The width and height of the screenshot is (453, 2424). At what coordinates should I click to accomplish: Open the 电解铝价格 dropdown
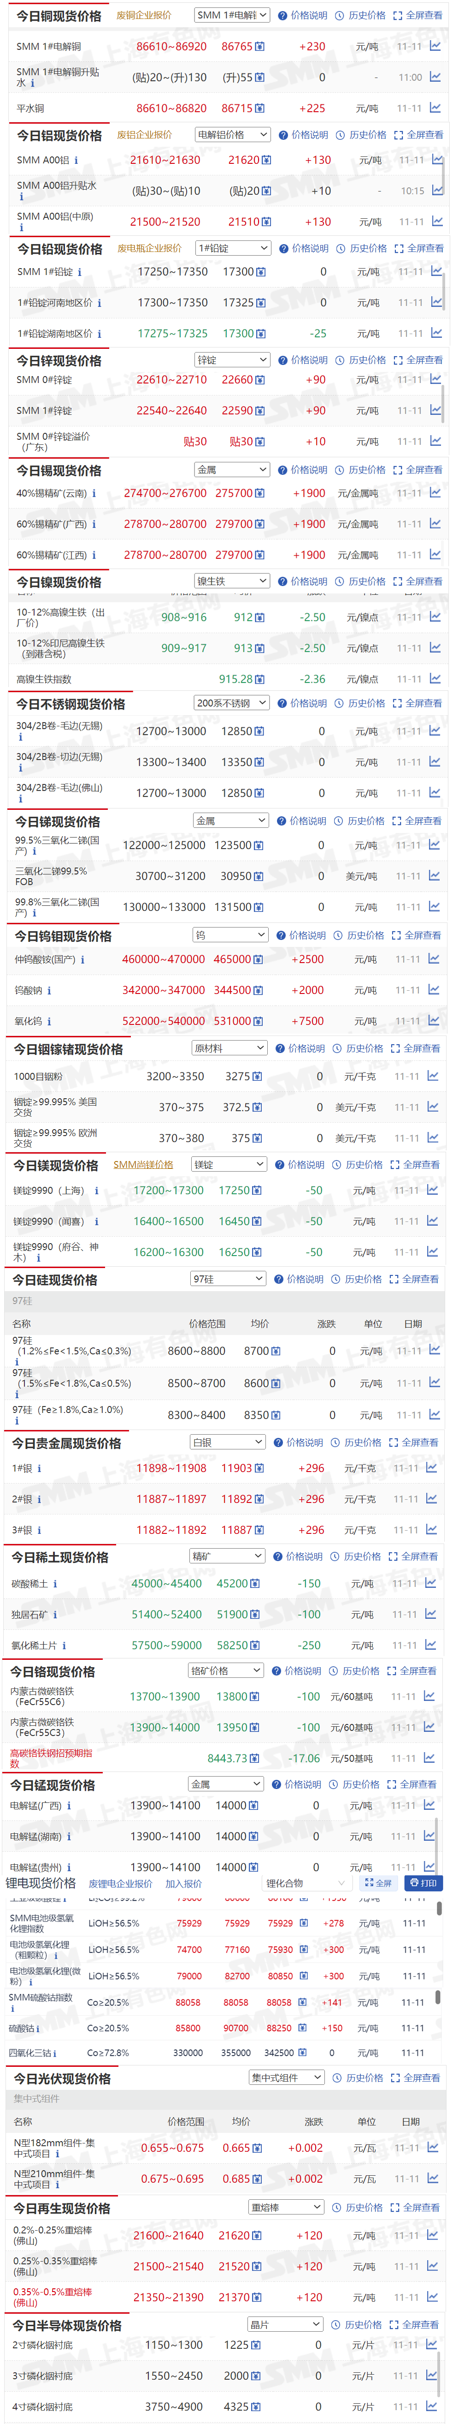tap(233, 135)
